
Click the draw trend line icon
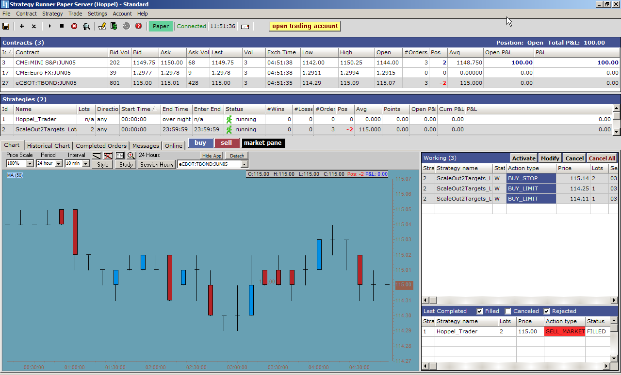click(x=97, y=156)
